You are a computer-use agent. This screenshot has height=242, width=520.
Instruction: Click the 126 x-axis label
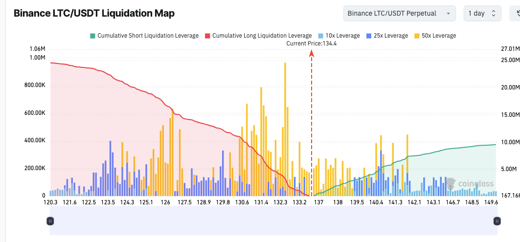[165, 202]
